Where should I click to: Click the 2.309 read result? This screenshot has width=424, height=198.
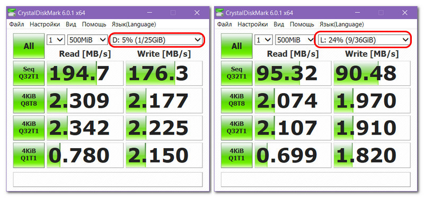85,100
